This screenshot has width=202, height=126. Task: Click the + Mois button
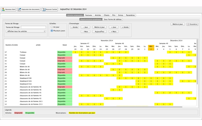coord(114,31)
